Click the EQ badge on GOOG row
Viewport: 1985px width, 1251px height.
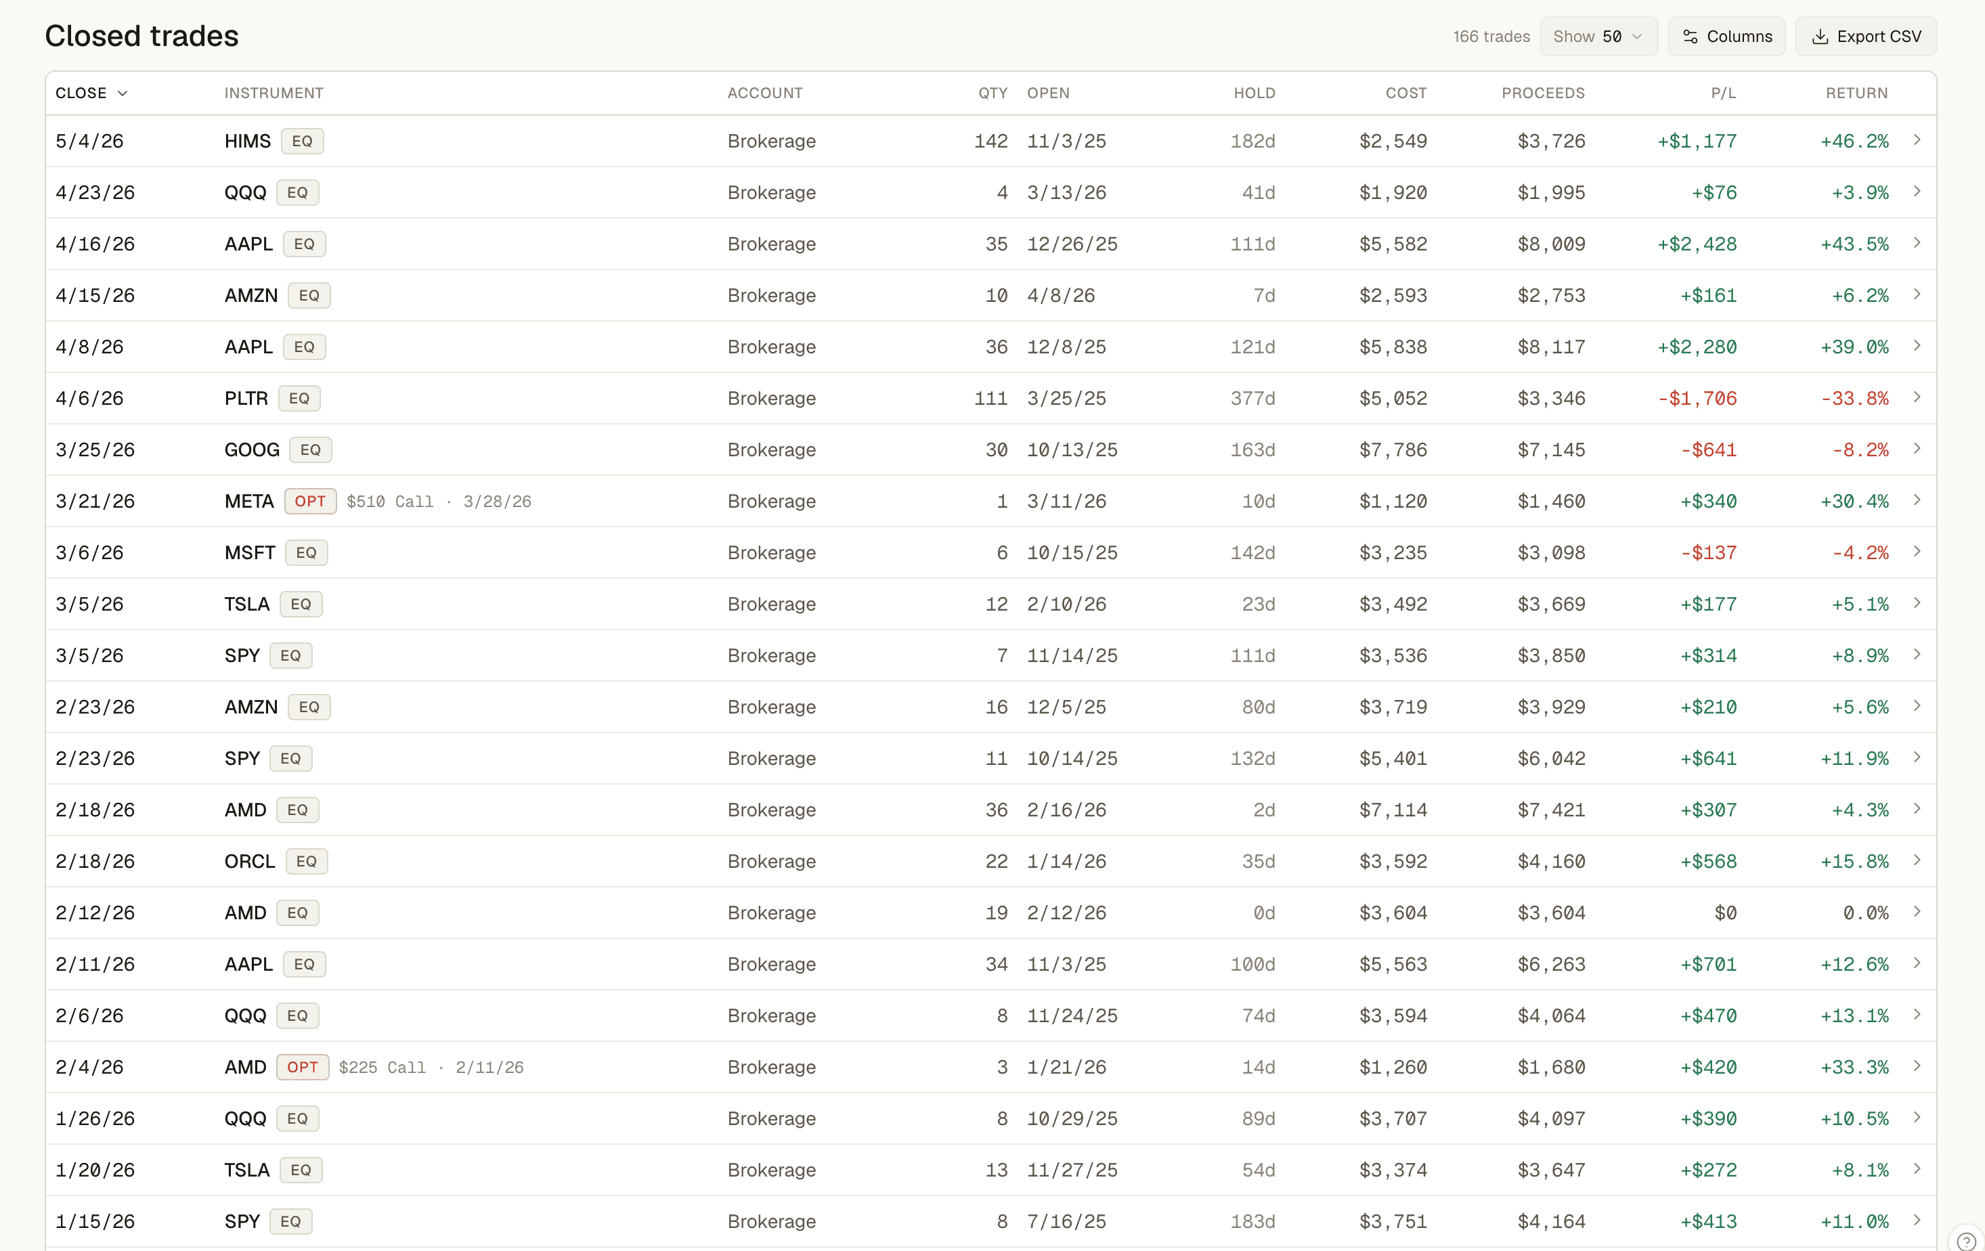(x=311, y=450)
